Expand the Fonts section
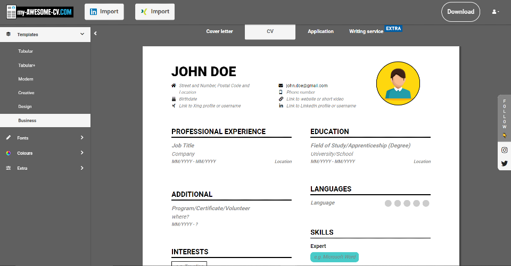 (x=82, y=138)
